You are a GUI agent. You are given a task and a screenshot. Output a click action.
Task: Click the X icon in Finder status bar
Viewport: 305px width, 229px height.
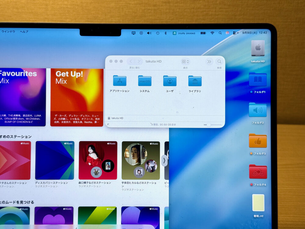108,124
